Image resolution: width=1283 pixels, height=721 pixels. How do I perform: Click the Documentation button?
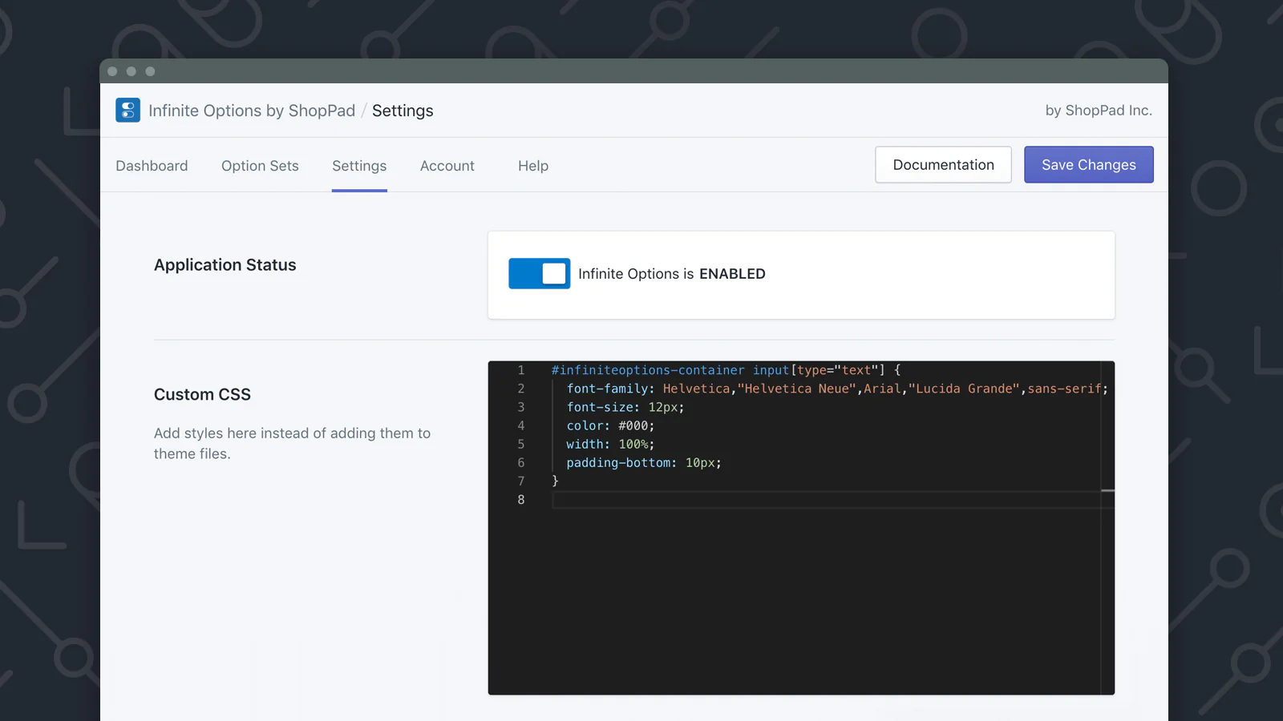pyautogui.click(x=943, y=164)
